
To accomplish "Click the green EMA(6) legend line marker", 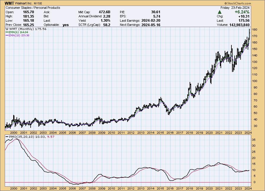I will (x=7, y=32).
